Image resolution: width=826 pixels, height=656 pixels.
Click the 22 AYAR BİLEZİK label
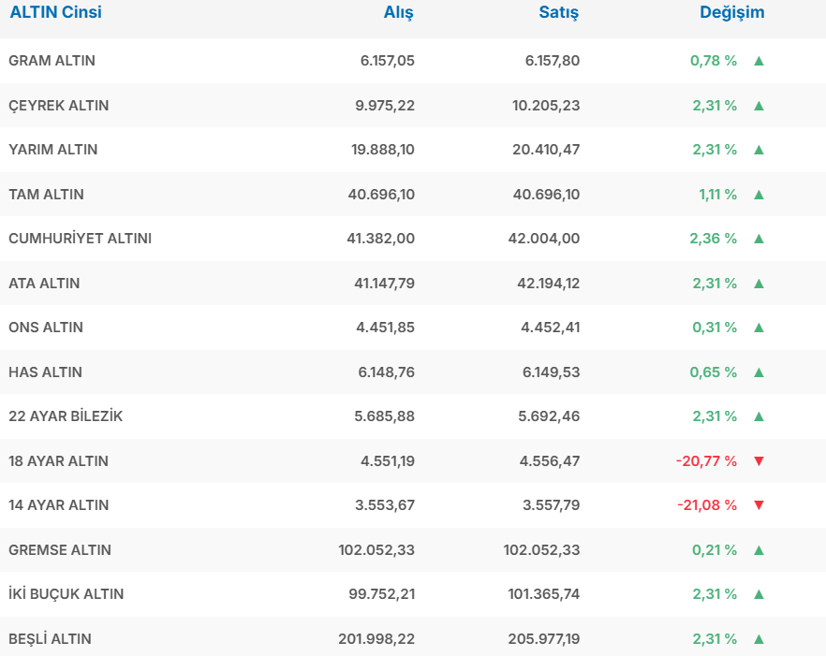(66, 416)
